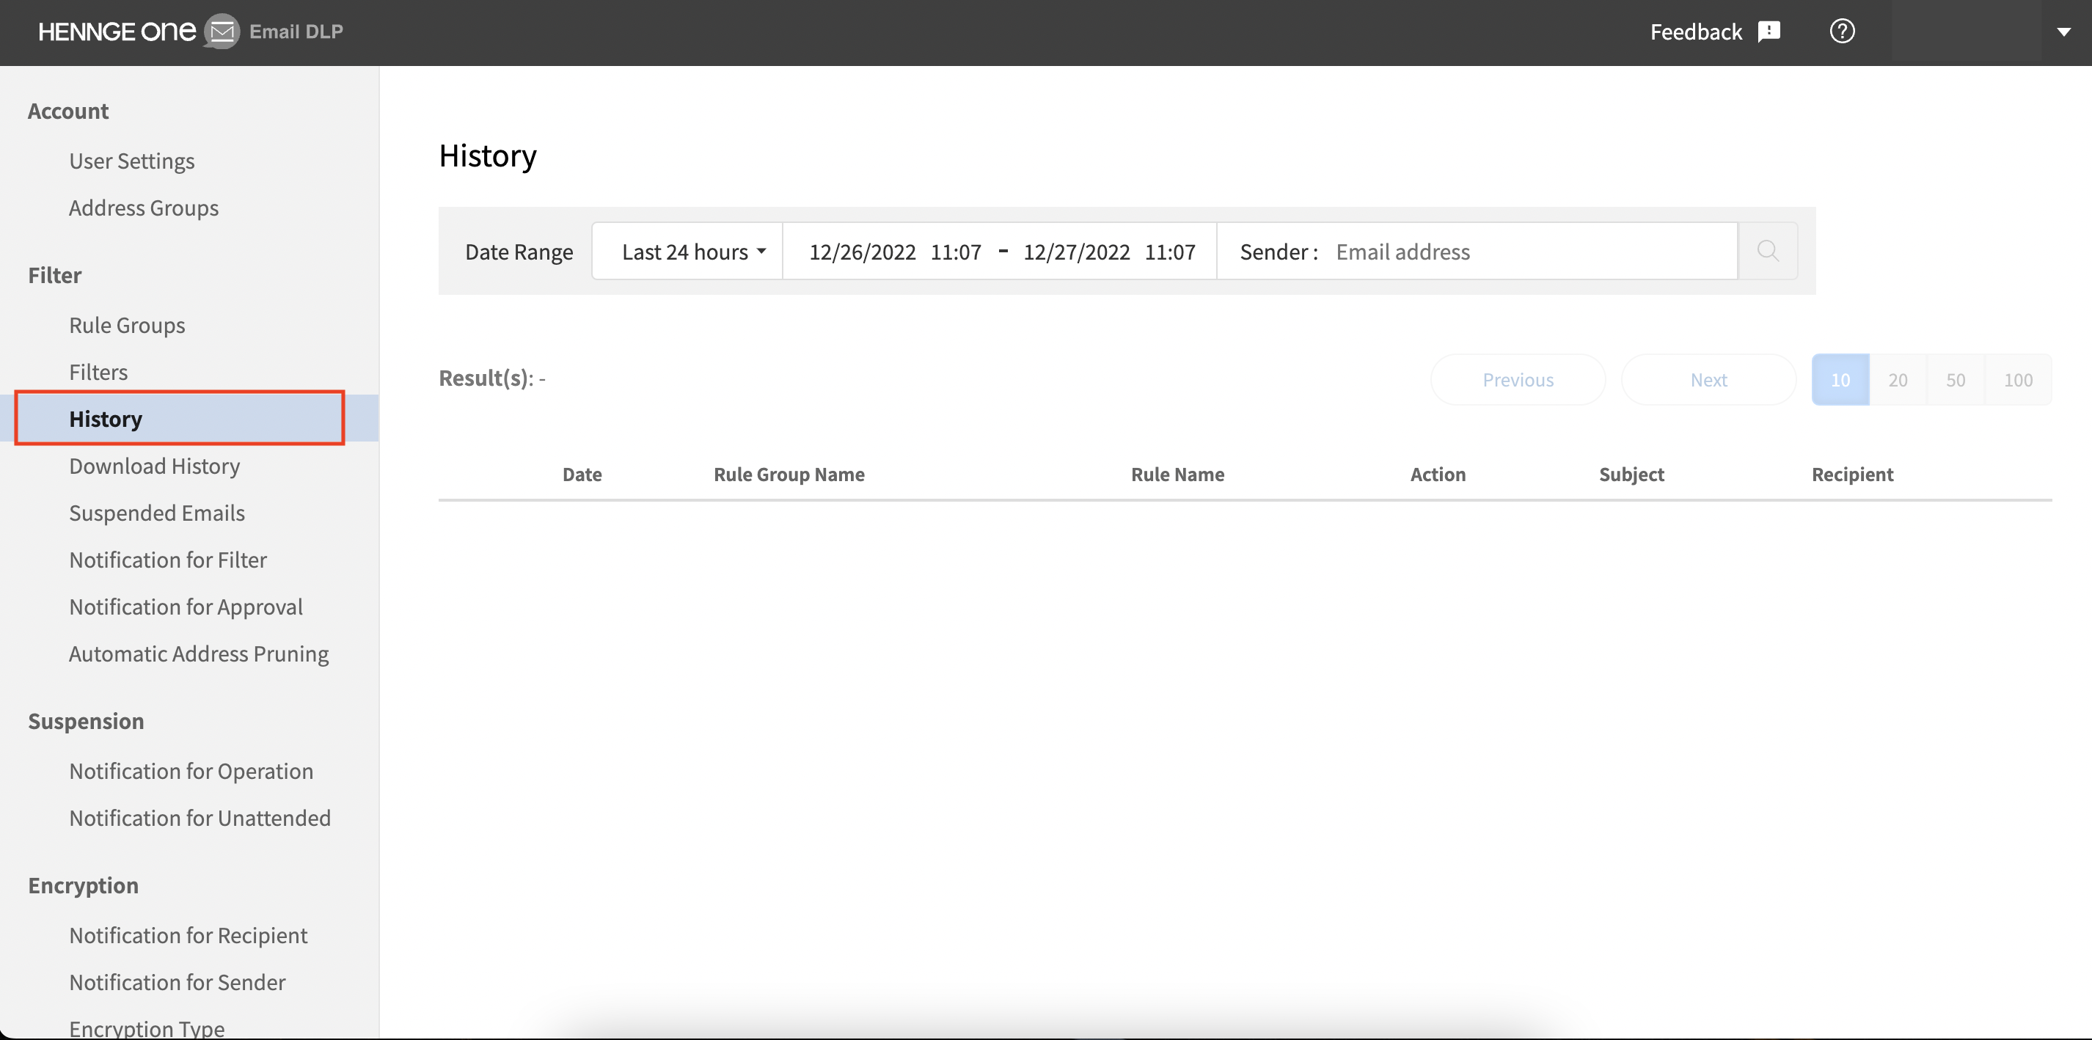Click the HENNGE One logo
This screenshot has height=1040, width=2092.
(x=117, y=32)
